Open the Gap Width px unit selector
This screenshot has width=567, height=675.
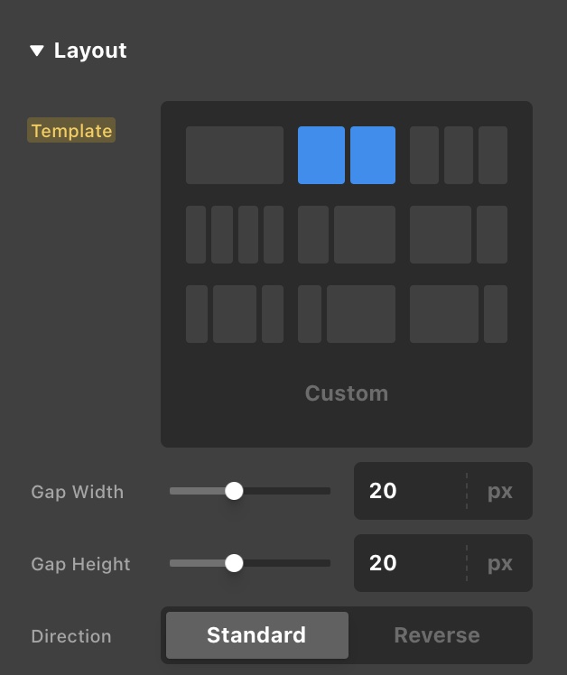[x=500, y=491]
